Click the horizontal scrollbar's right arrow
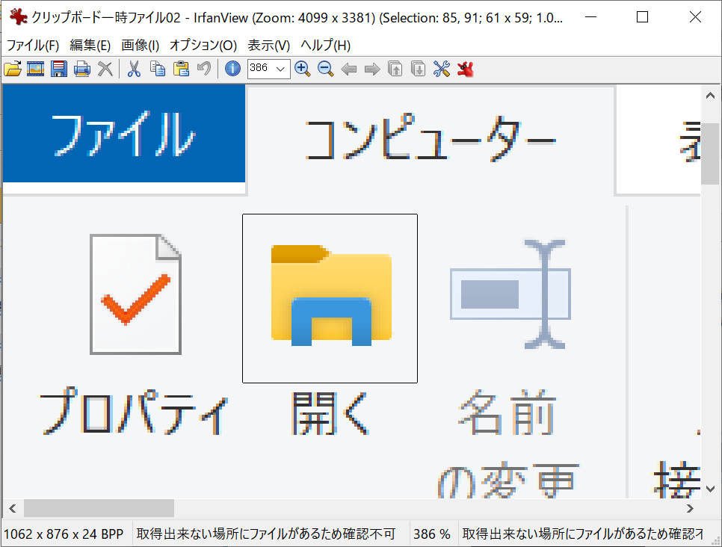Image resolution: width=722 pixels, height=547 pixels. 691,508
